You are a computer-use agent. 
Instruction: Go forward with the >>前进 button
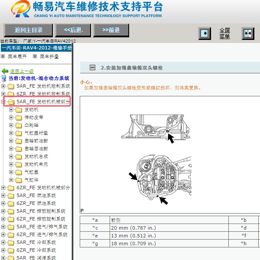[x=111, y=30]
